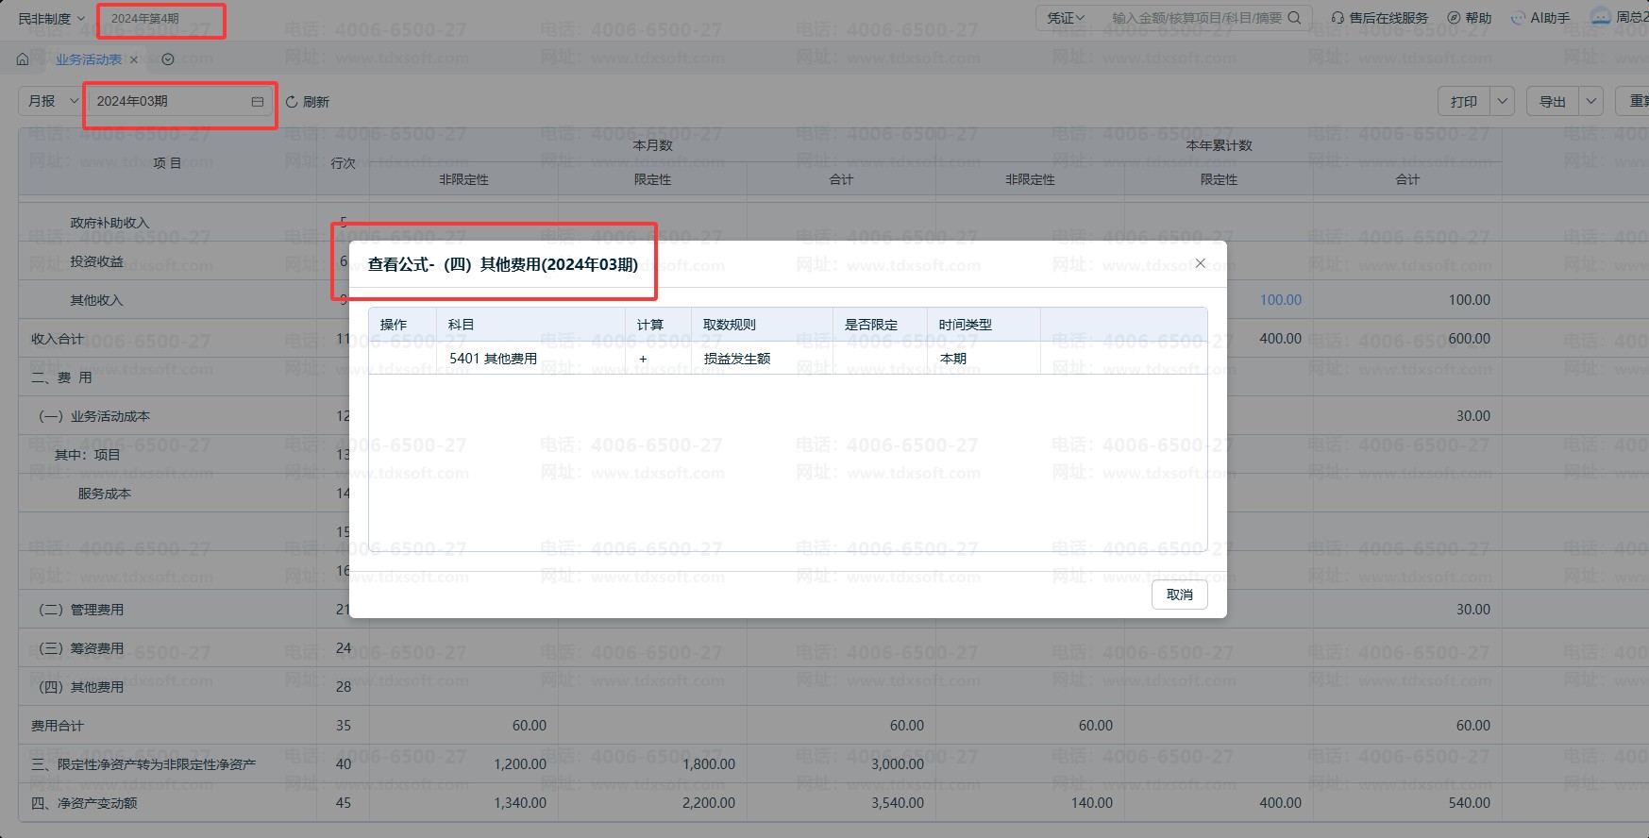Click the 取消 button
1649x838 pixels.
pos(1180,595)
